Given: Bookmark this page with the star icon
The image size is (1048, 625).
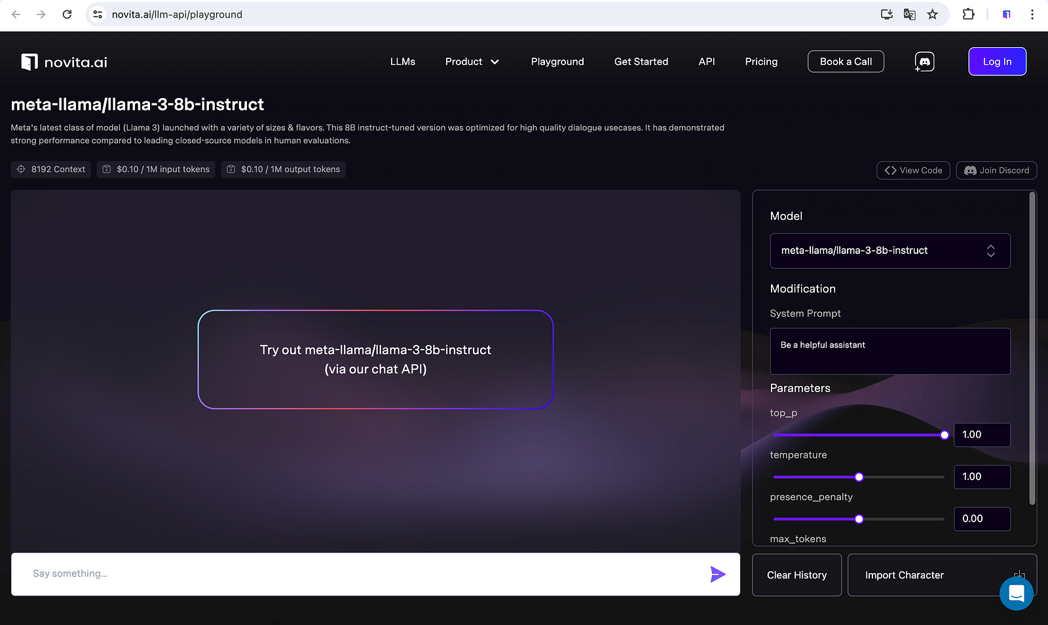Looking at the screenshot, I should [x=933, y=14].
